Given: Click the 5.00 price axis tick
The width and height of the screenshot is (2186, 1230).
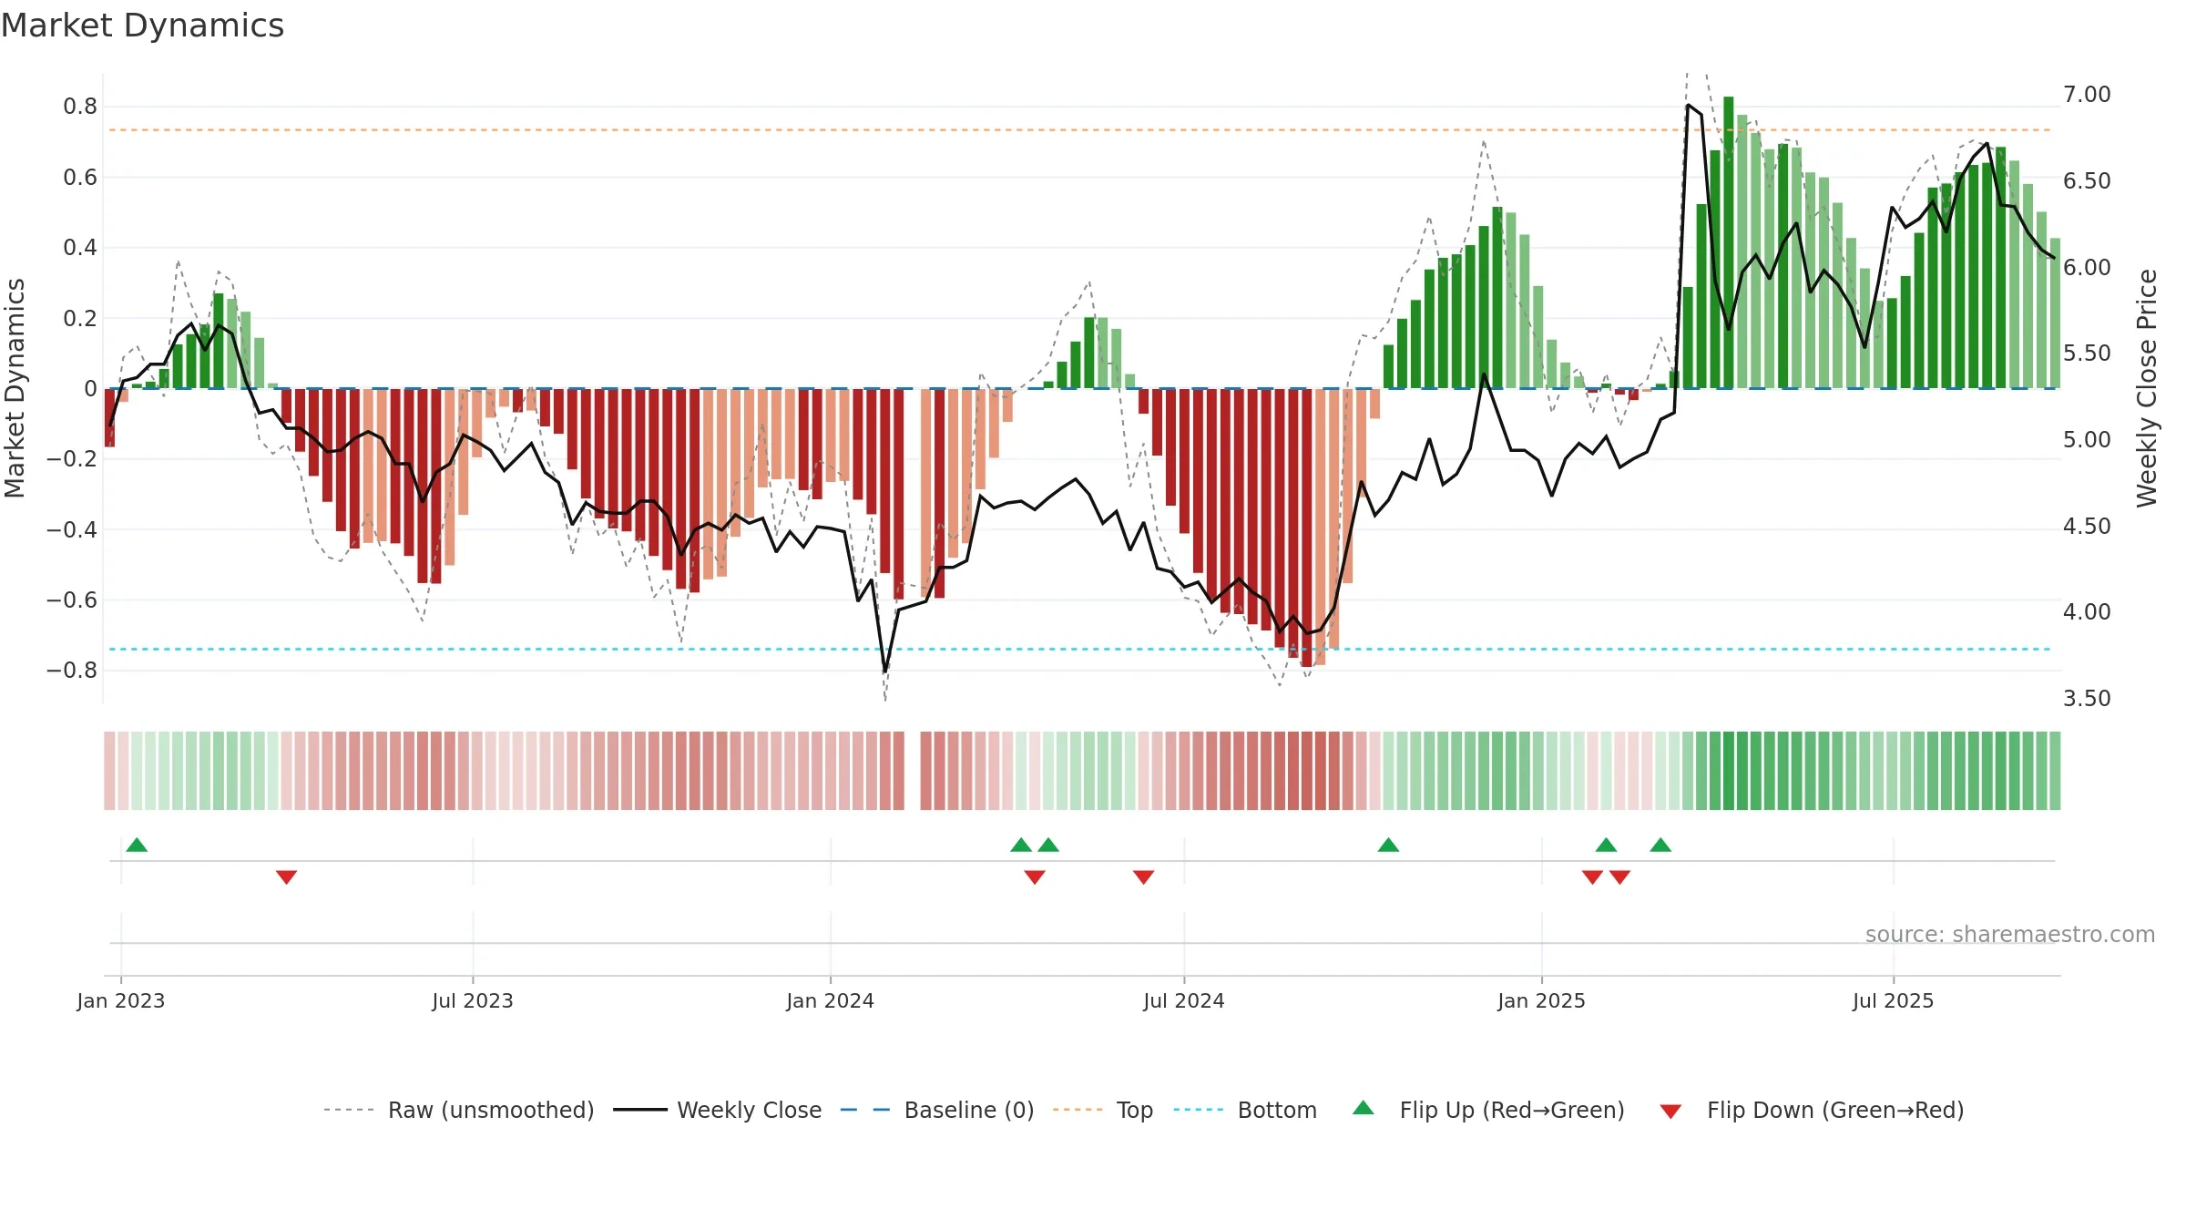Looking at the screenshot, I should pos(2087,440).
